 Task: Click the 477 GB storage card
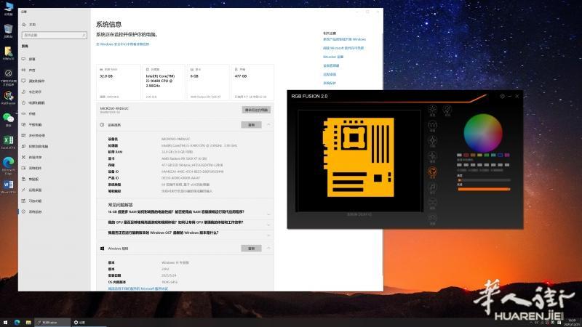252,82
